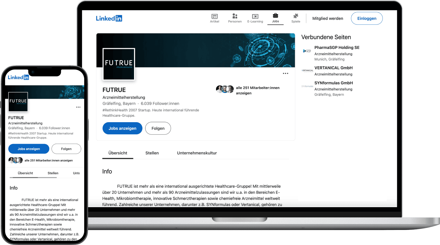
Task: Click 'Munich, Gräfelfing' under PharmaSGP
Action: [x=329, y=59]
